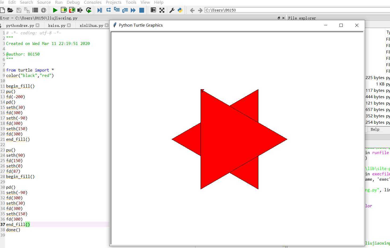Minimize the Python Turtle Graphics window
390x248 pixels.
coord(326,25)
